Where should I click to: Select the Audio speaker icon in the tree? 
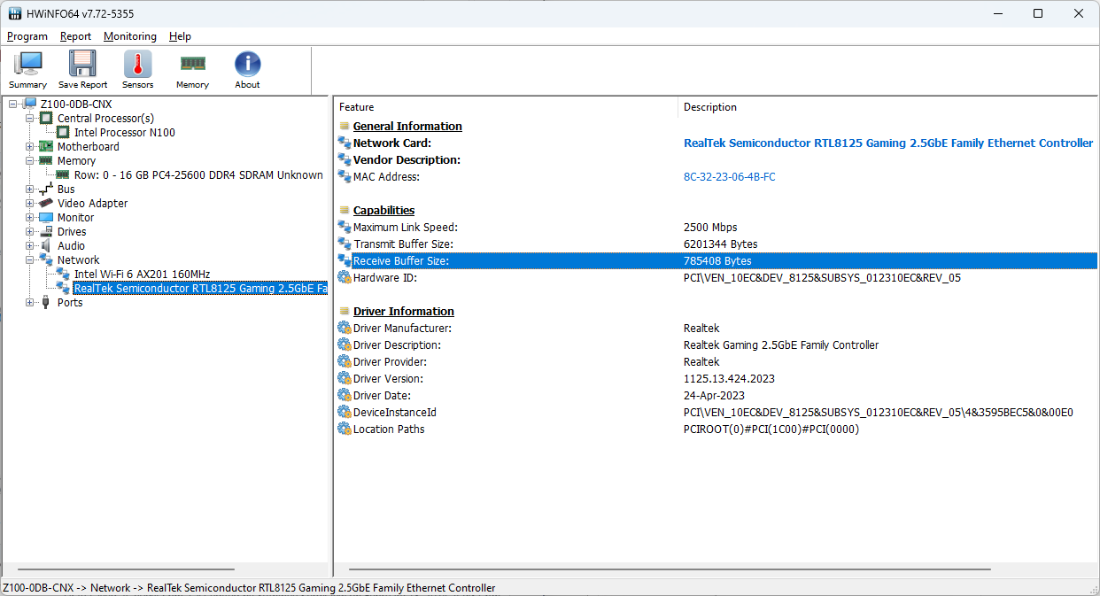pyautogui.click(x=46, y=245)
